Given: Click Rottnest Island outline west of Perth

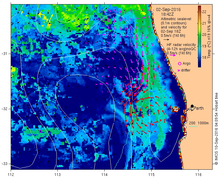Looking at the screenshot, I should [x=175, y=109].
